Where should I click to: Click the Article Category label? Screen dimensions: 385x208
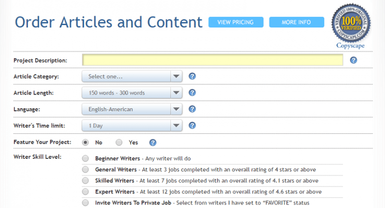36,76
